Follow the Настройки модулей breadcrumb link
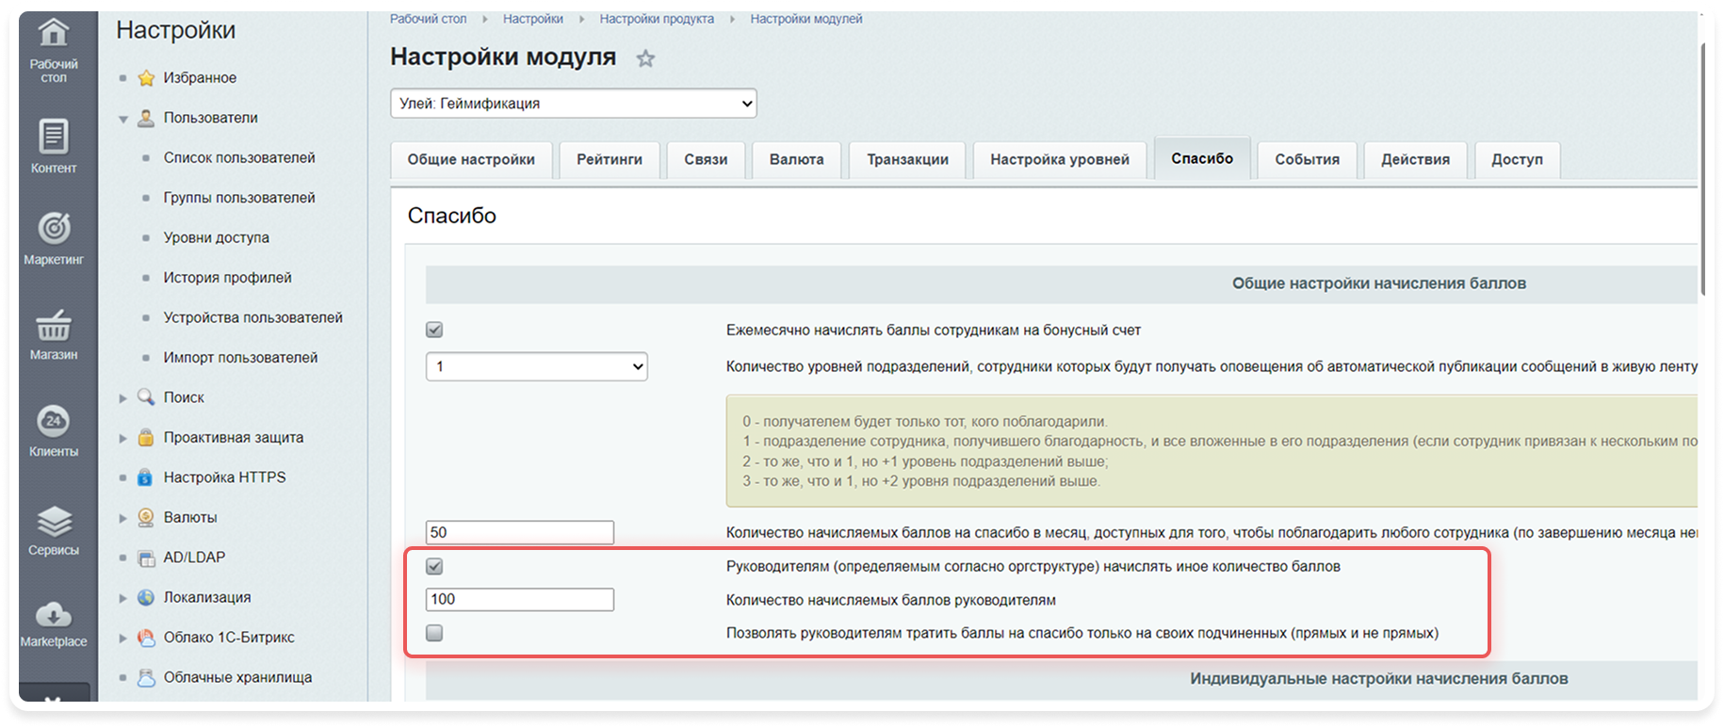Screen dimensions: 1724x728 (x=806, y=19)
